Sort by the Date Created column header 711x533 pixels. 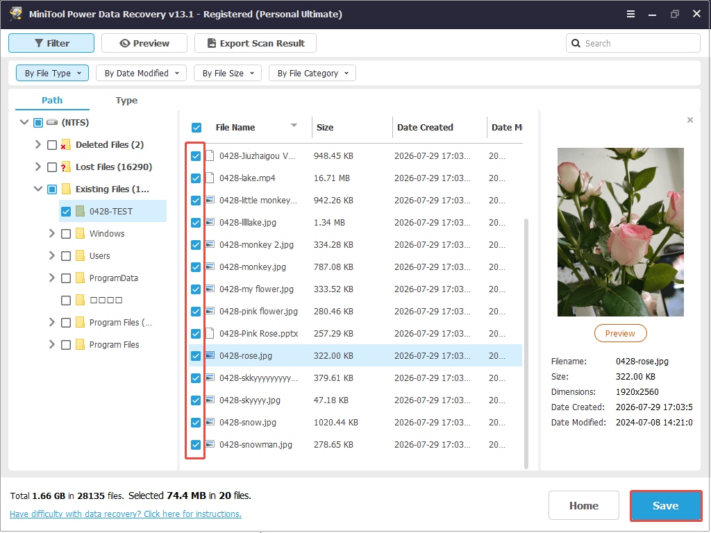(425, 128)
